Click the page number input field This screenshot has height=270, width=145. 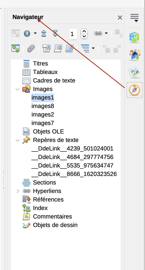tap(73, 34)
